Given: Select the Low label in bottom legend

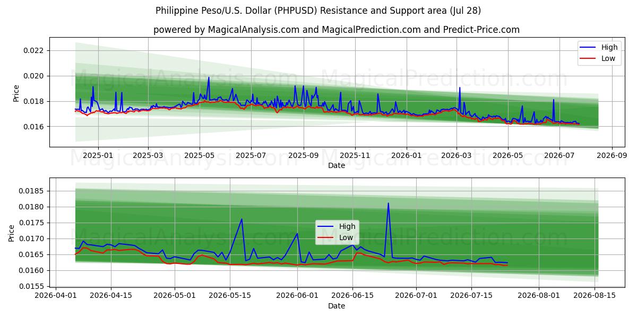Looking at the screenshot, I should coord(346,237).
